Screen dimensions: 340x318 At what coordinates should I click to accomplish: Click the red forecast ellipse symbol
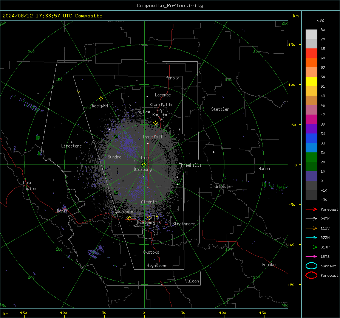tap(311, 275)
